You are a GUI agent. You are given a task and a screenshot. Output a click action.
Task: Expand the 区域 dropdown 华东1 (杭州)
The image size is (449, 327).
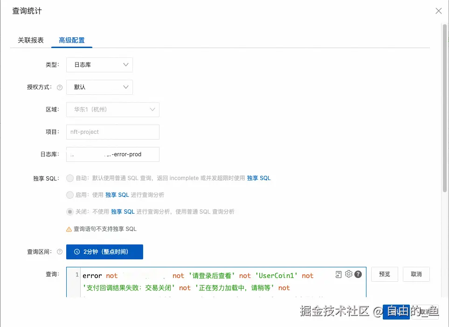pos(113,110)
